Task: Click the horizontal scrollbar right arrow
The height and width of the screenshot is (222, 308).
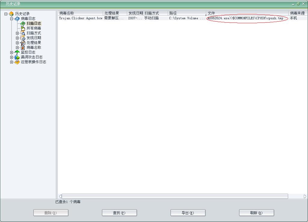Action: coord(305,196)
